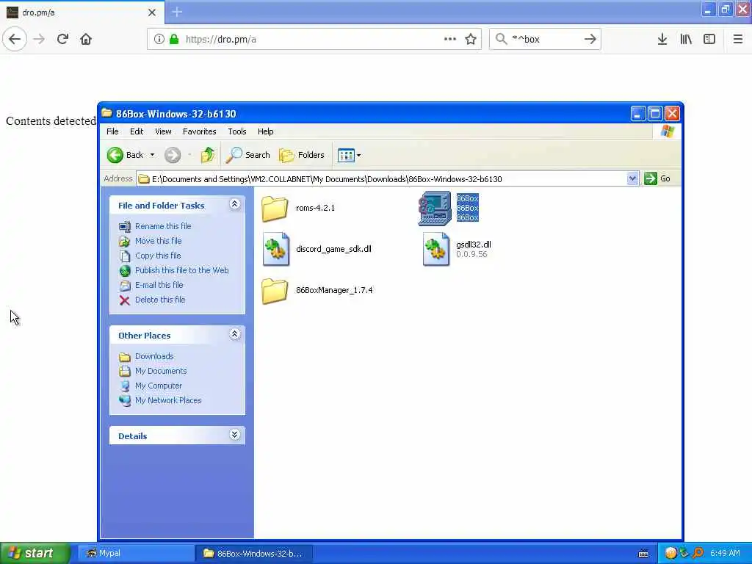Go to My Computer in Other Places

point(150,386)
